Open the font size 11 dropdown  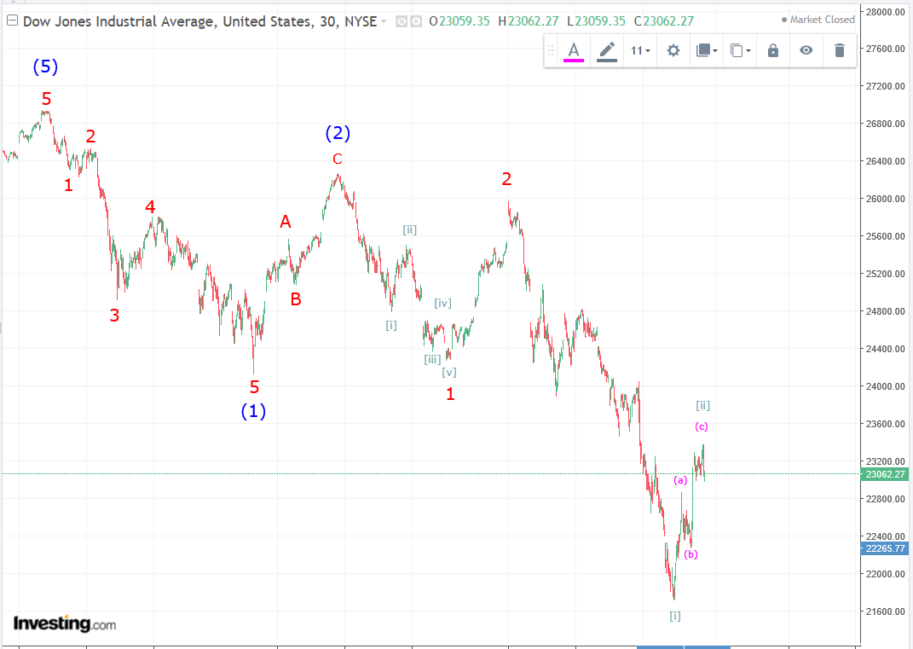640,50
